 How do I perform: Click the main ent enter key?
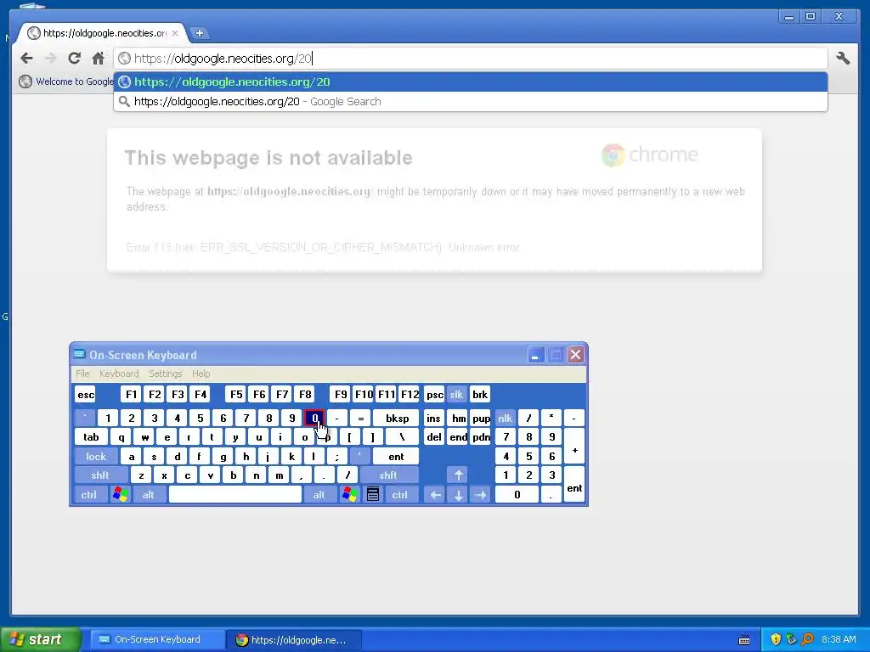(396, 456)
